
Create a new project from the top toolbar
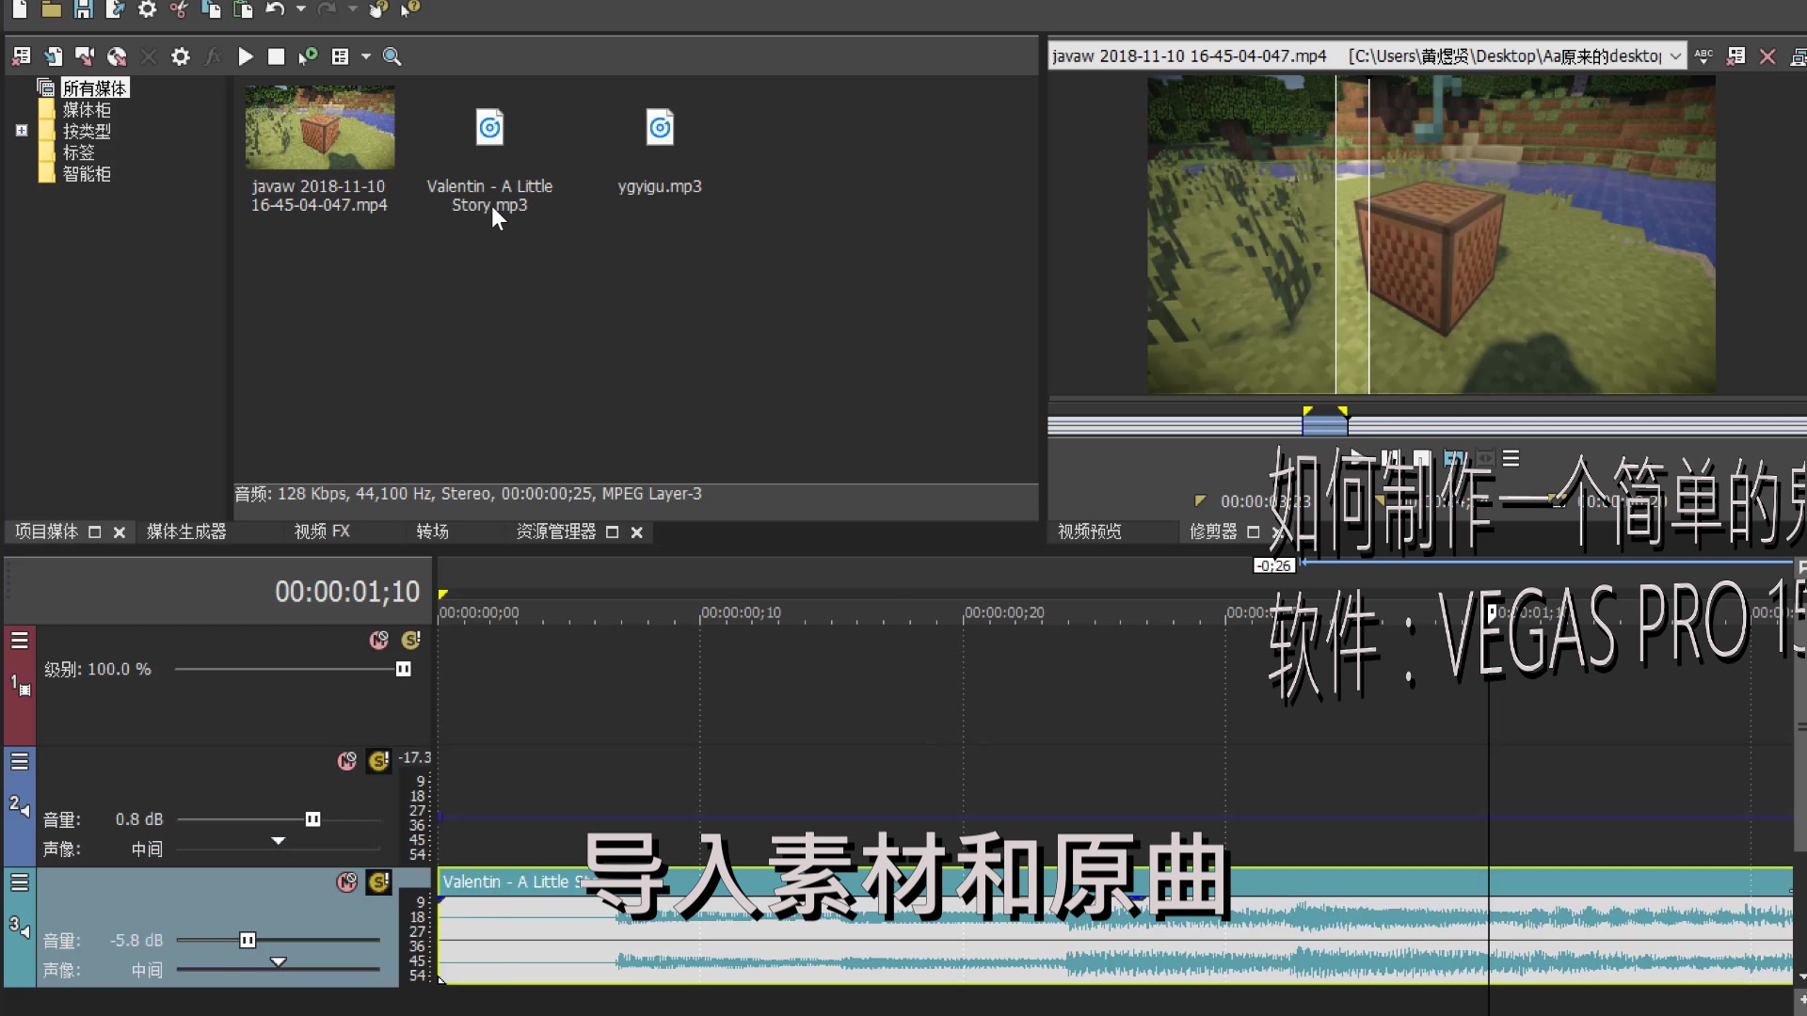[20, 9]
